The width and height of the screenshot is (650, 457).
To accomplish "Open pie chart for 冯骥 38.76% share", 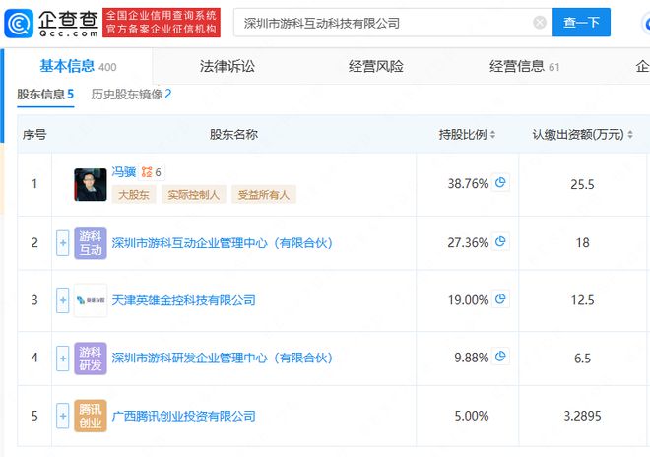I will tap(500, 183).
